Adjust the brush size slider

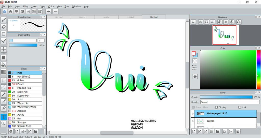(23, 40)
